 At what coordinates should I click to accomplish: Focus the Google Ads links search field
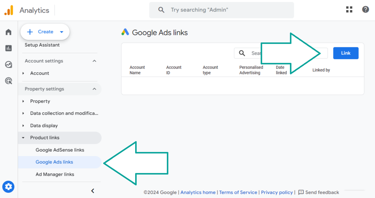[x=281, y=53]
